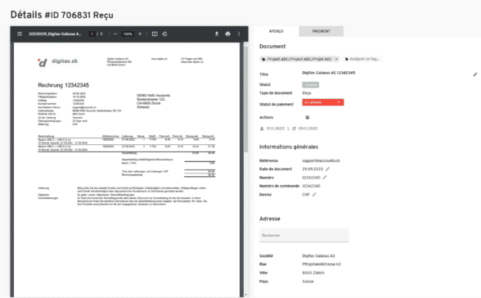The width and height of the screenshot is (481, 298).
Task: Download the PDF invoice
Action: click(217, 34)
